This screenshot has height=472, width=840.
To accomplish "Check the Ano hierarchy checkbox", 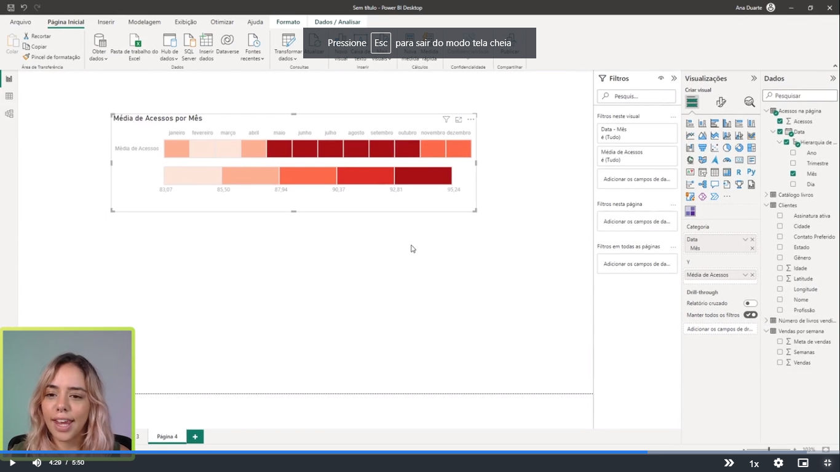I will (793, 152).
